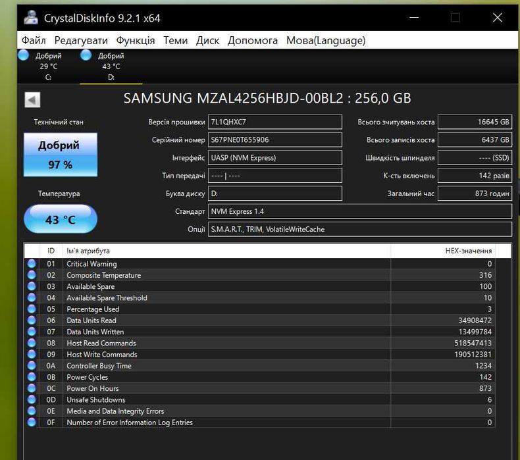This screenshot has width=520, height=460.
Task: Click the ID column header
Action: click(x=51, y=251)
